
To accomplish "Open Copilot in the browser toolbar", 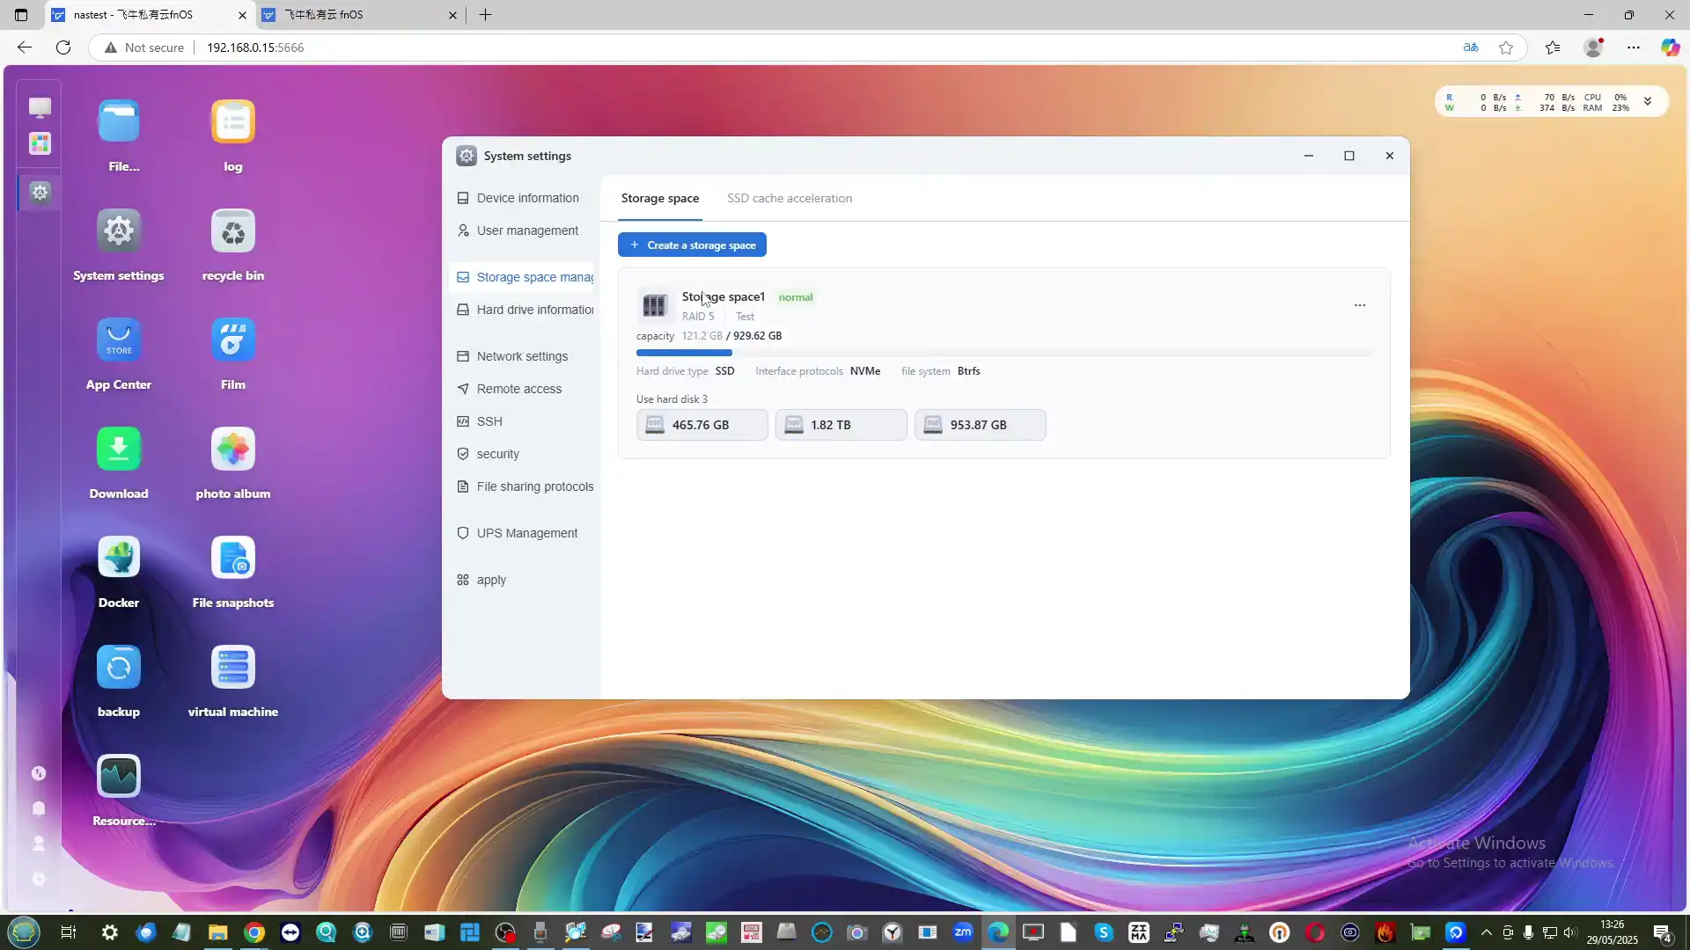I will pos(1670,47).
